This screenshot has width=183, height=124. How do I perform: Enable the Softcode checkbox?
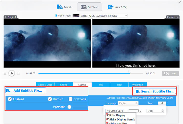70,99
